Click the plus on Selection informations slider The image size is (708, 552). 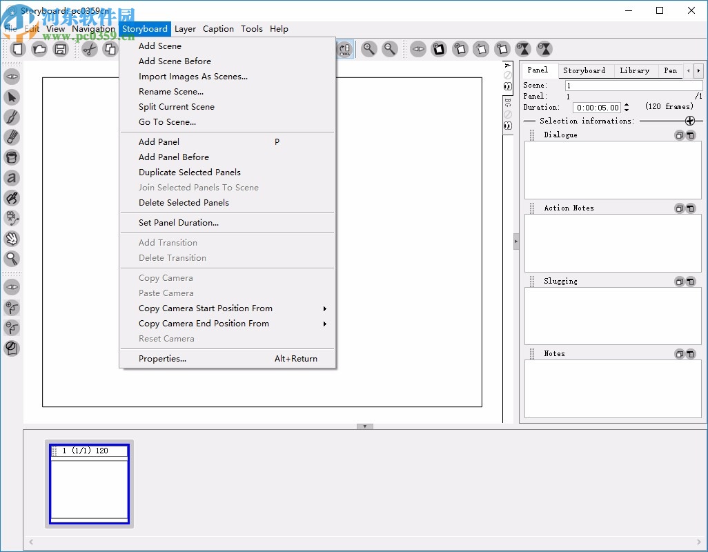tap(689, 121)
